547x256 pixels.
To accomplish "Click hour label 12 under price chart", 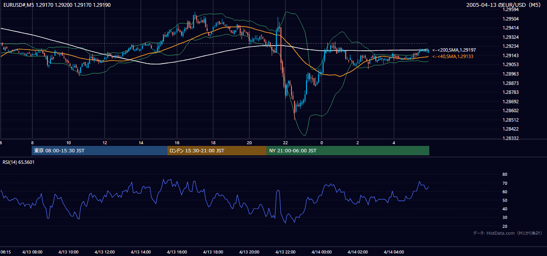I will (x=104, y=143).
